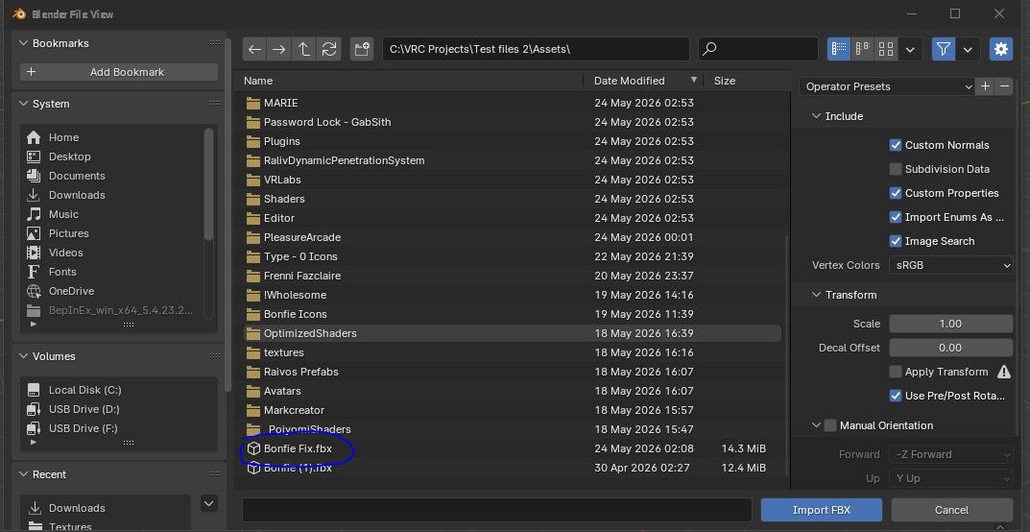Click the file path field
Screen dimensions: 1030x532
click(x=536, y=49)
